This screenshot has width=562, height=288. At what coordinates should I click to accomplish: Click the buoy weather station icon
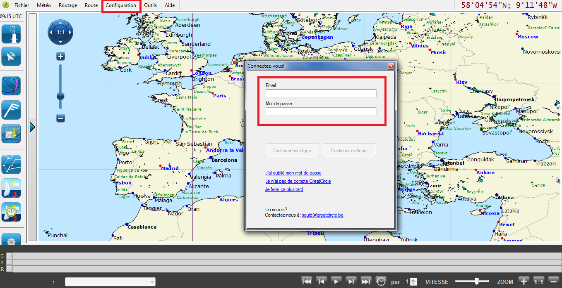(11, 34)
